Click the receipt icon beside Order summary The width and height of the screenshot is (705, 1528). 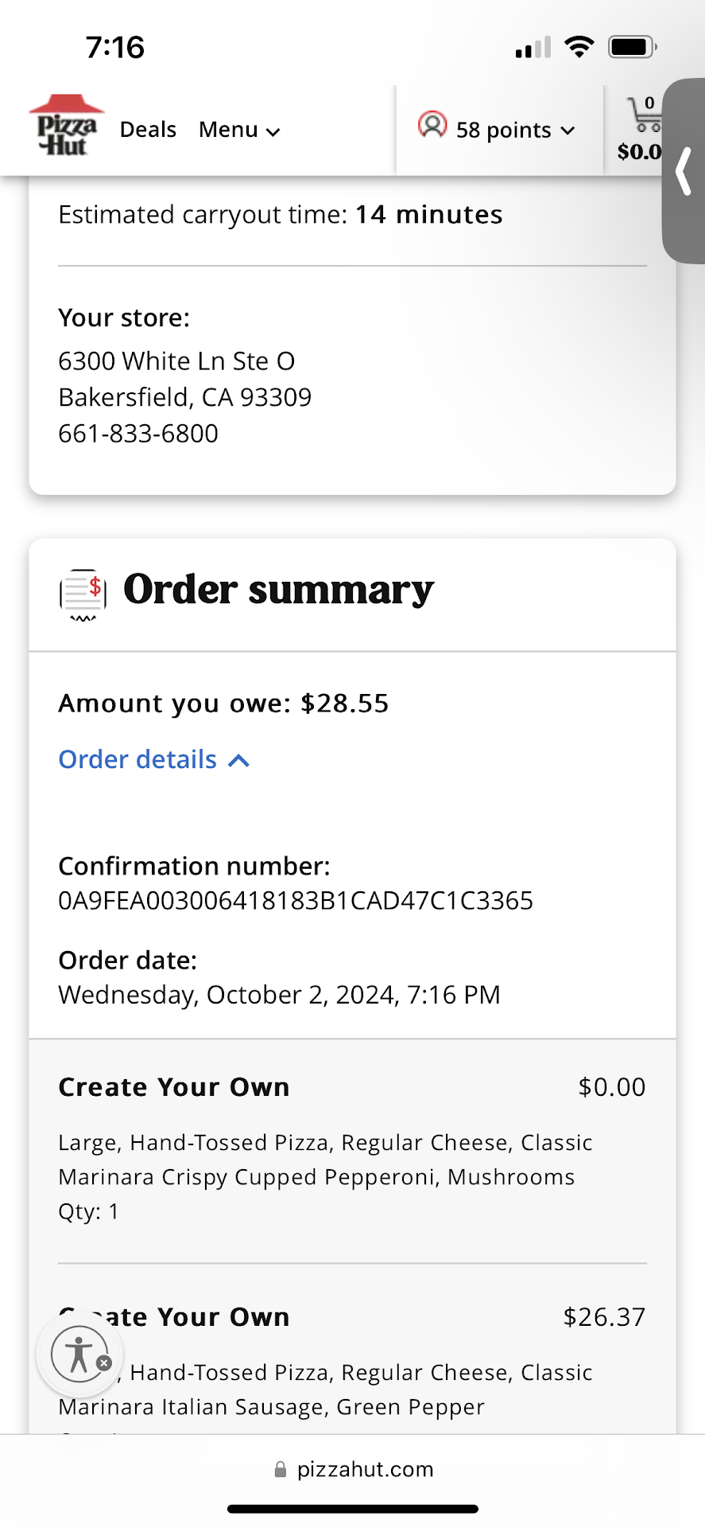[83, 594]
